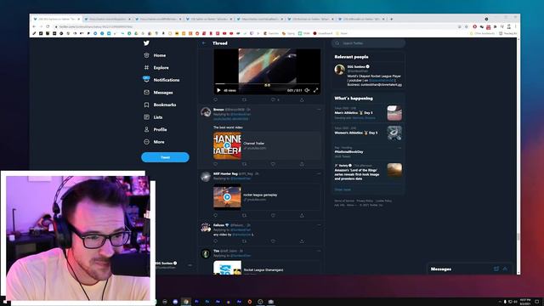544x306 pixels.
Task: Open the #NationalBookDay trend
Action: 368,152
